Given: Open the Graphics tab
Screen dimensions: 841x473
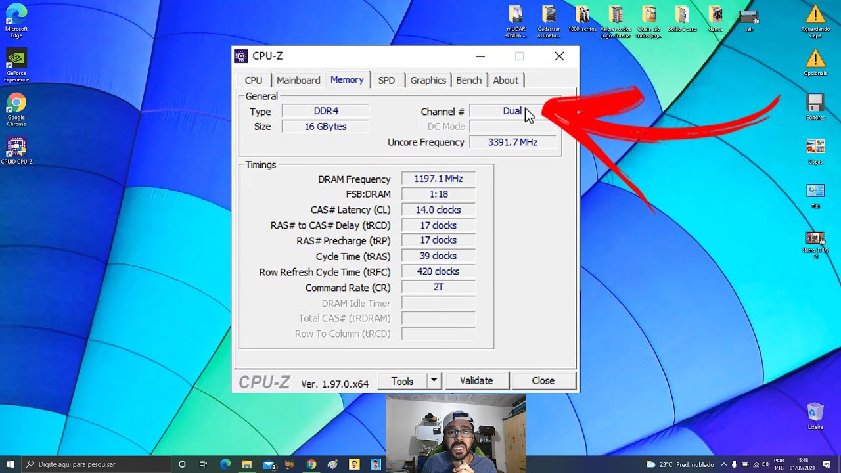Looking at the screenshot, I should [x=428, y=80].
